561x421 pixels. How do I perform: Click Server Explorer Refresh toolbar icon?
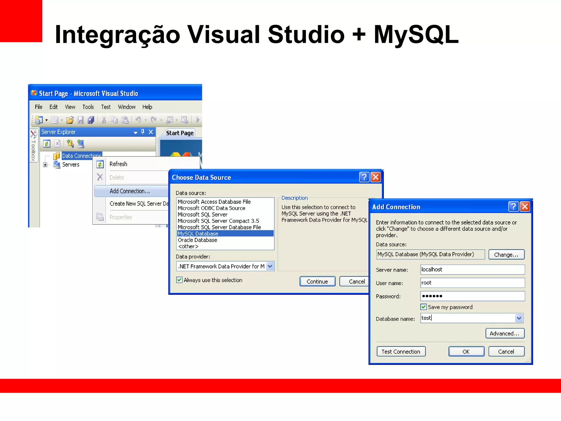pyautogui.click(x=47, y=144)
